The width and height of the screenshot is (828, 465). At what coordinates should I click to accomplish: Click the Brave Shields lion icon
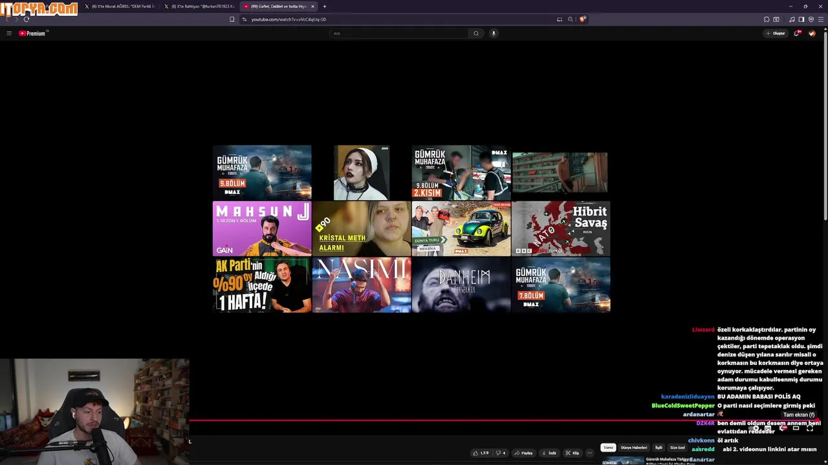pos(582,19)
